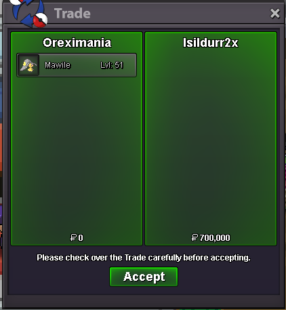Viewport: 286px width, 310px height.
Task: Click the Pokédollar symbol beside 700,000
Action: click(x=195, y=237)
